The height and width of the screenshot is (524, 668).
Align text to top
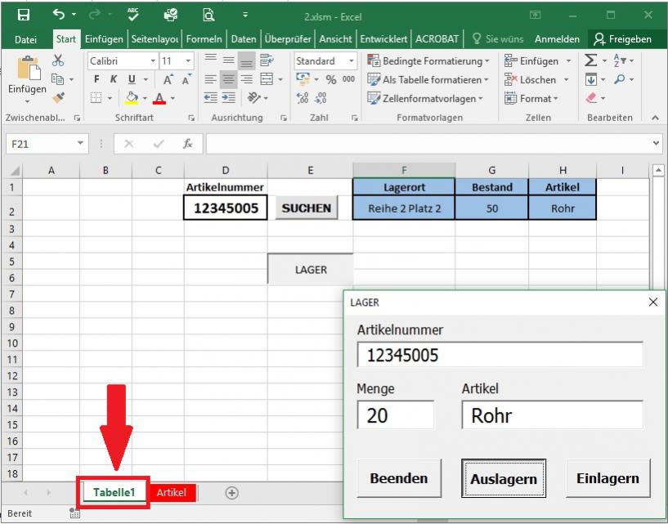(x=210, y=60)
